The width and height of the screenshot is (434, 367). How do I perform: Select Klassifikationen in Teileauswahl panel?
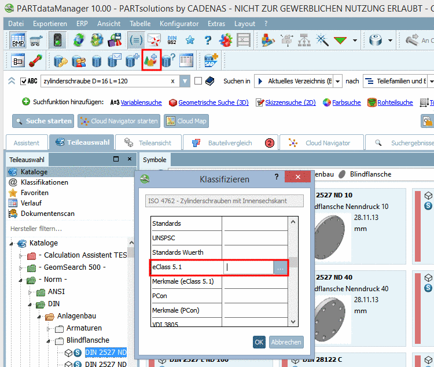[45, 182]
